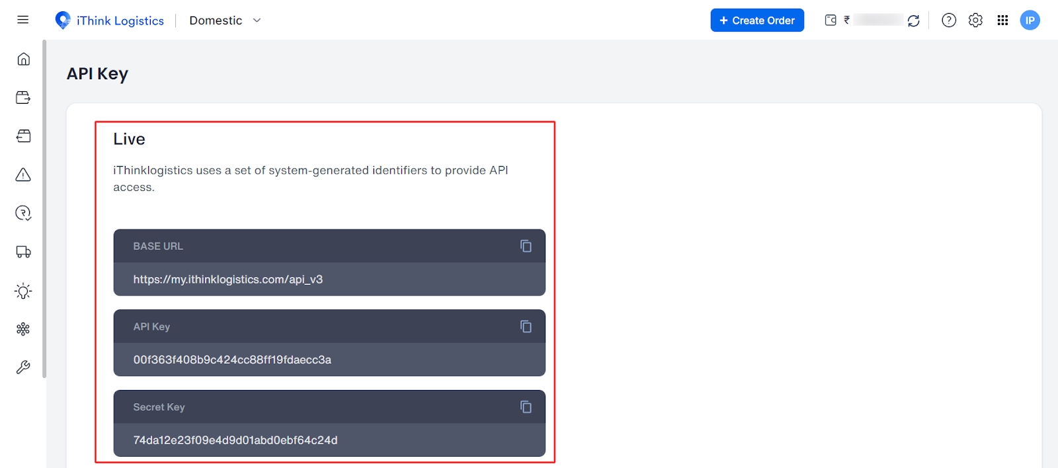
Task: Open the apps grid menu
Action: point(1002,20)
